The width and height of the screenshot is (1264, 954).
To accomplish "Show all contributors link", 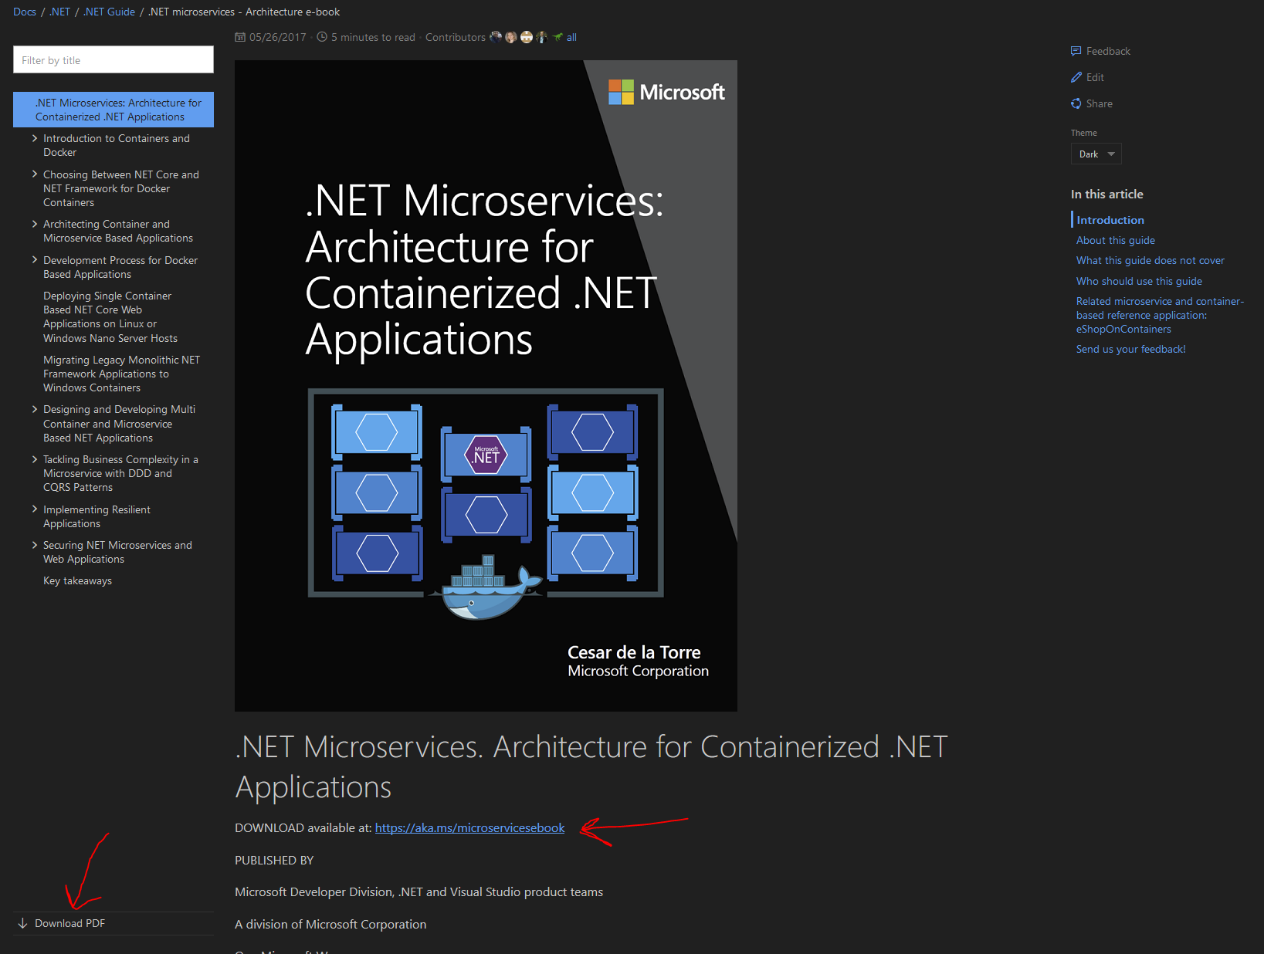I will pos(571,37).
